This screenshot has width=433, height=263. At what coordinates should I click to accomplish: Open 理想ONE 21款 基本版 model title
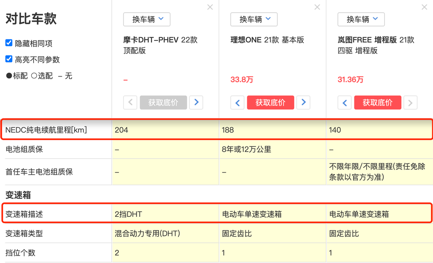tap(267, 40)
